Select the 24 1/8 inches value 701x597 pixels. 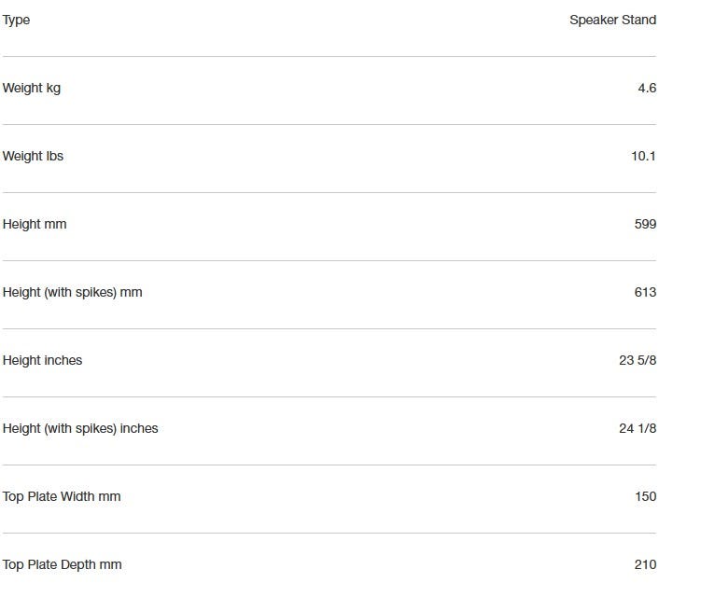[638, 428]
